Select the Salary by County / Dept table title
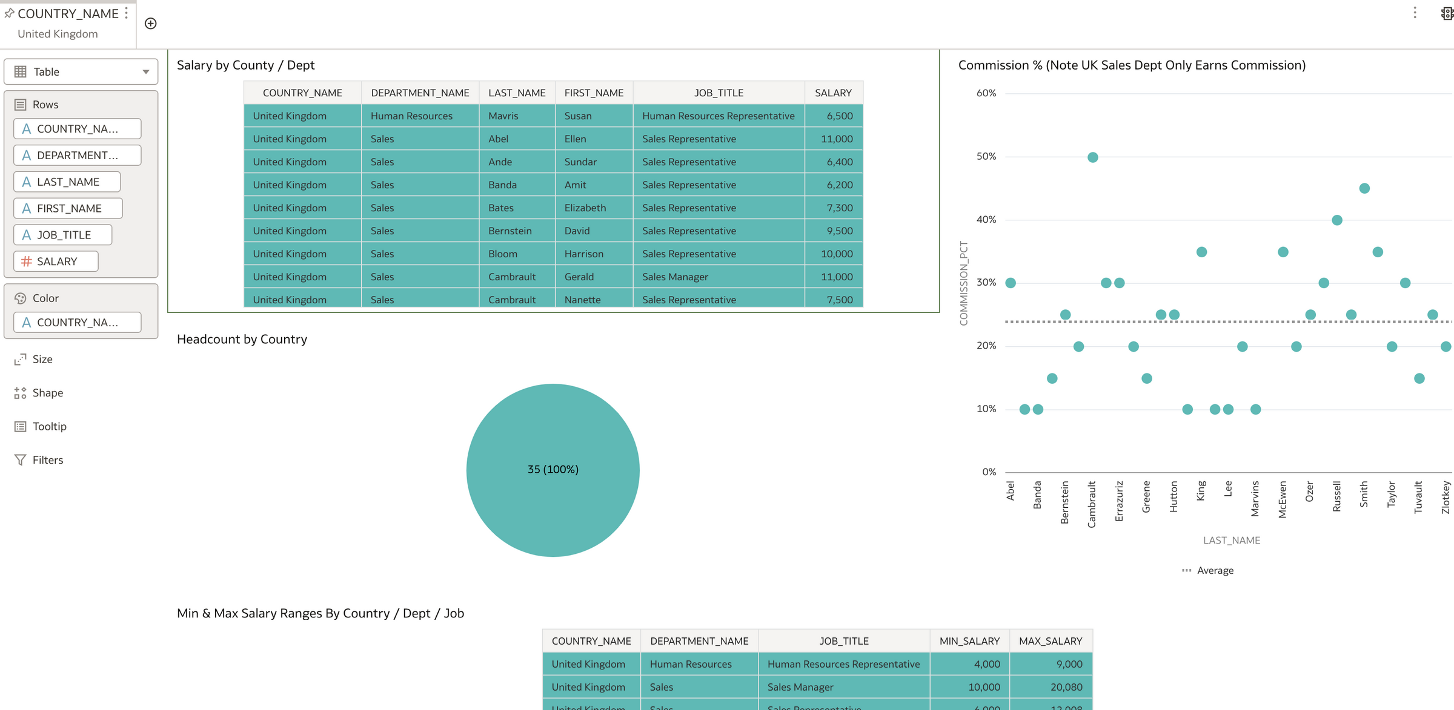This screenshot has width=1454, height=710. point(246,65)
